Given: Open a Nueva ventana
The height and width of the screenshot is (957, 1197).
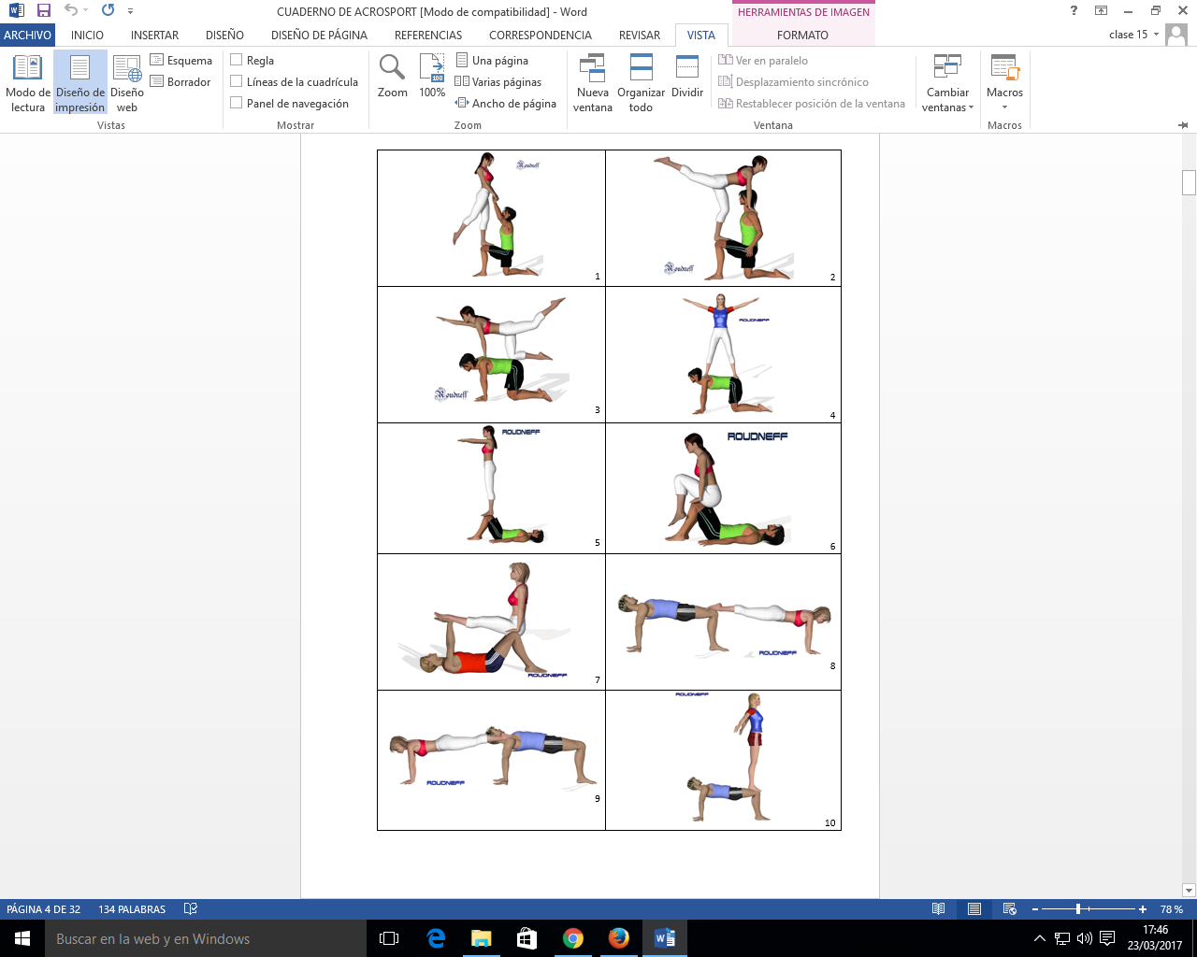Looking at the screenshot, I should (593, 83).
